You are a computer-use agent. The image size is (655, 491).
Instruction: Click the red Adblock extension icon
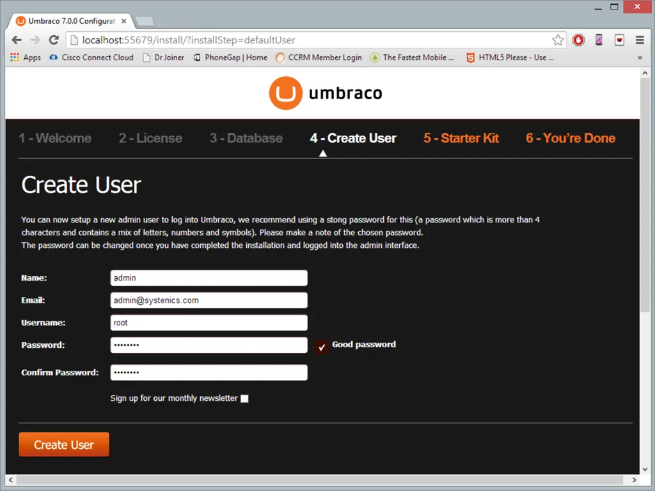(578, 40)
